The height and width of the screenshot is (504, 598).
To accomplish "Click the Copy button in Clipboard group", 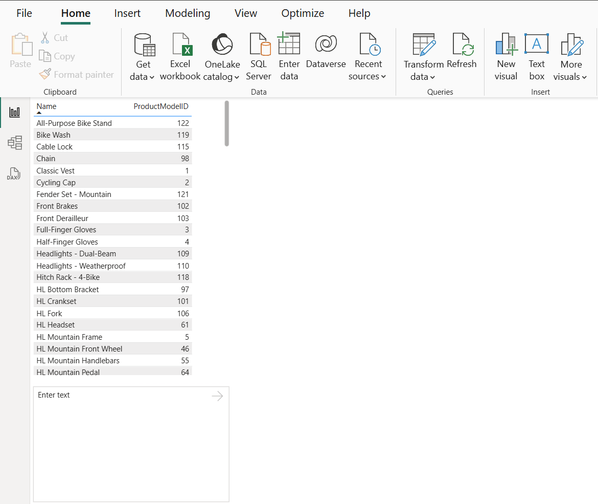I will (x=56, y=56).
